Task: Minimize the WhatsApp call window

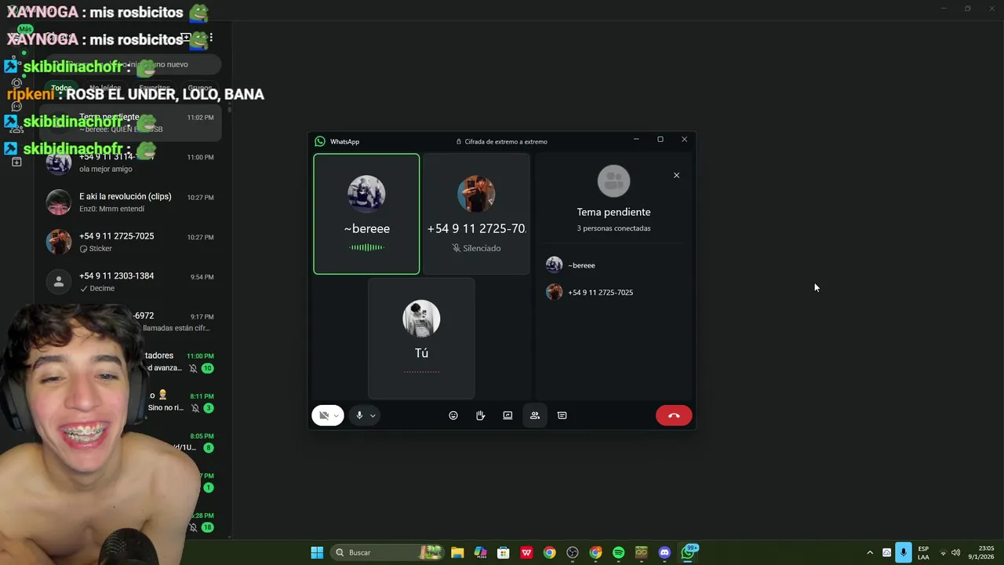Action: tap(636, 139)
